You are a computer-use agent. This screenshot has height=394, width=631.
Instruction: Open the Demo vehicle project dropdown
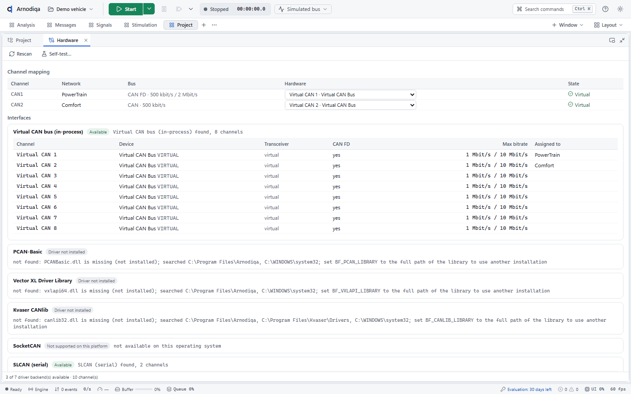[71, 9]
